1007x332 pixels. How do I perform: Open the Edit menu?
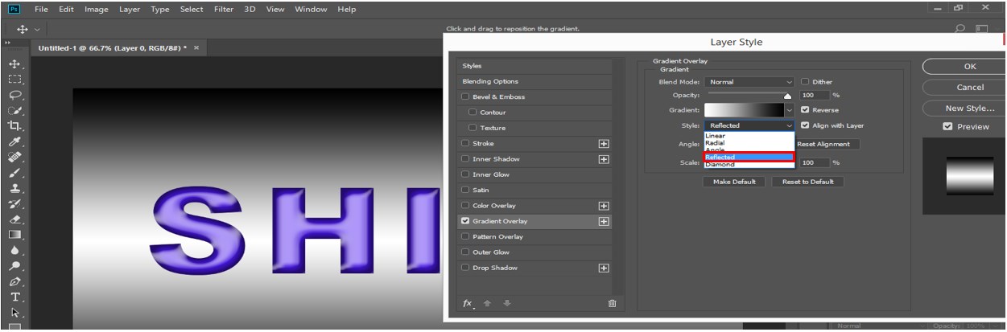(x=66, y=9)
